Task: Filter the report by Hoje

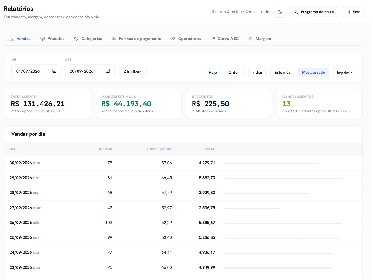Action: coord(213,73)
